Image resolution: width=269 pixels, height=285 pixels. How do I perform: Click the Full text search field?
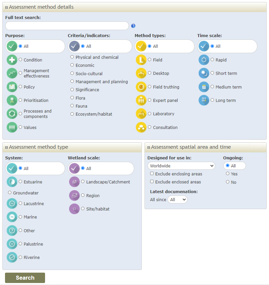pyautogui.click(x=67, y=26)
